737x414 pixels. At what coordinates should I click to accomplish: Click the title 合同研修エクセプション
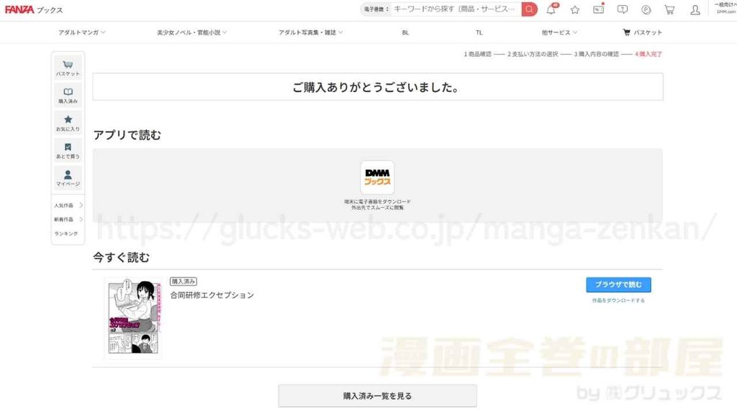click(x=212, y=295)
